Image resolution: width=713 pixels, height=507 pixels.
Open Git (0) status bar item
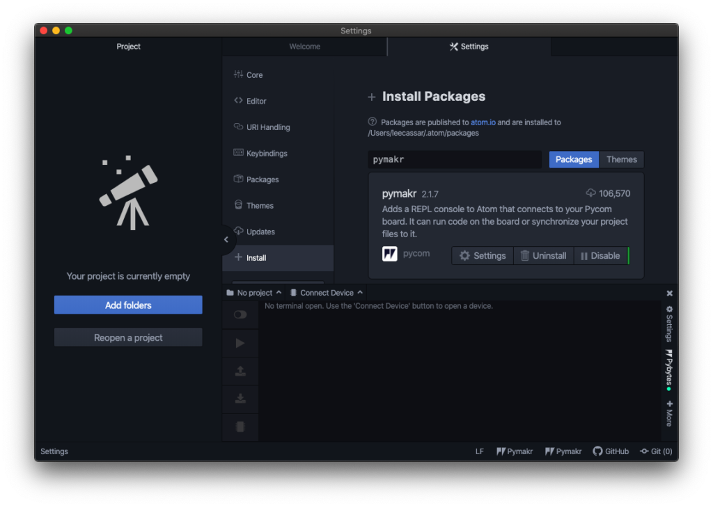coord(656,451)
